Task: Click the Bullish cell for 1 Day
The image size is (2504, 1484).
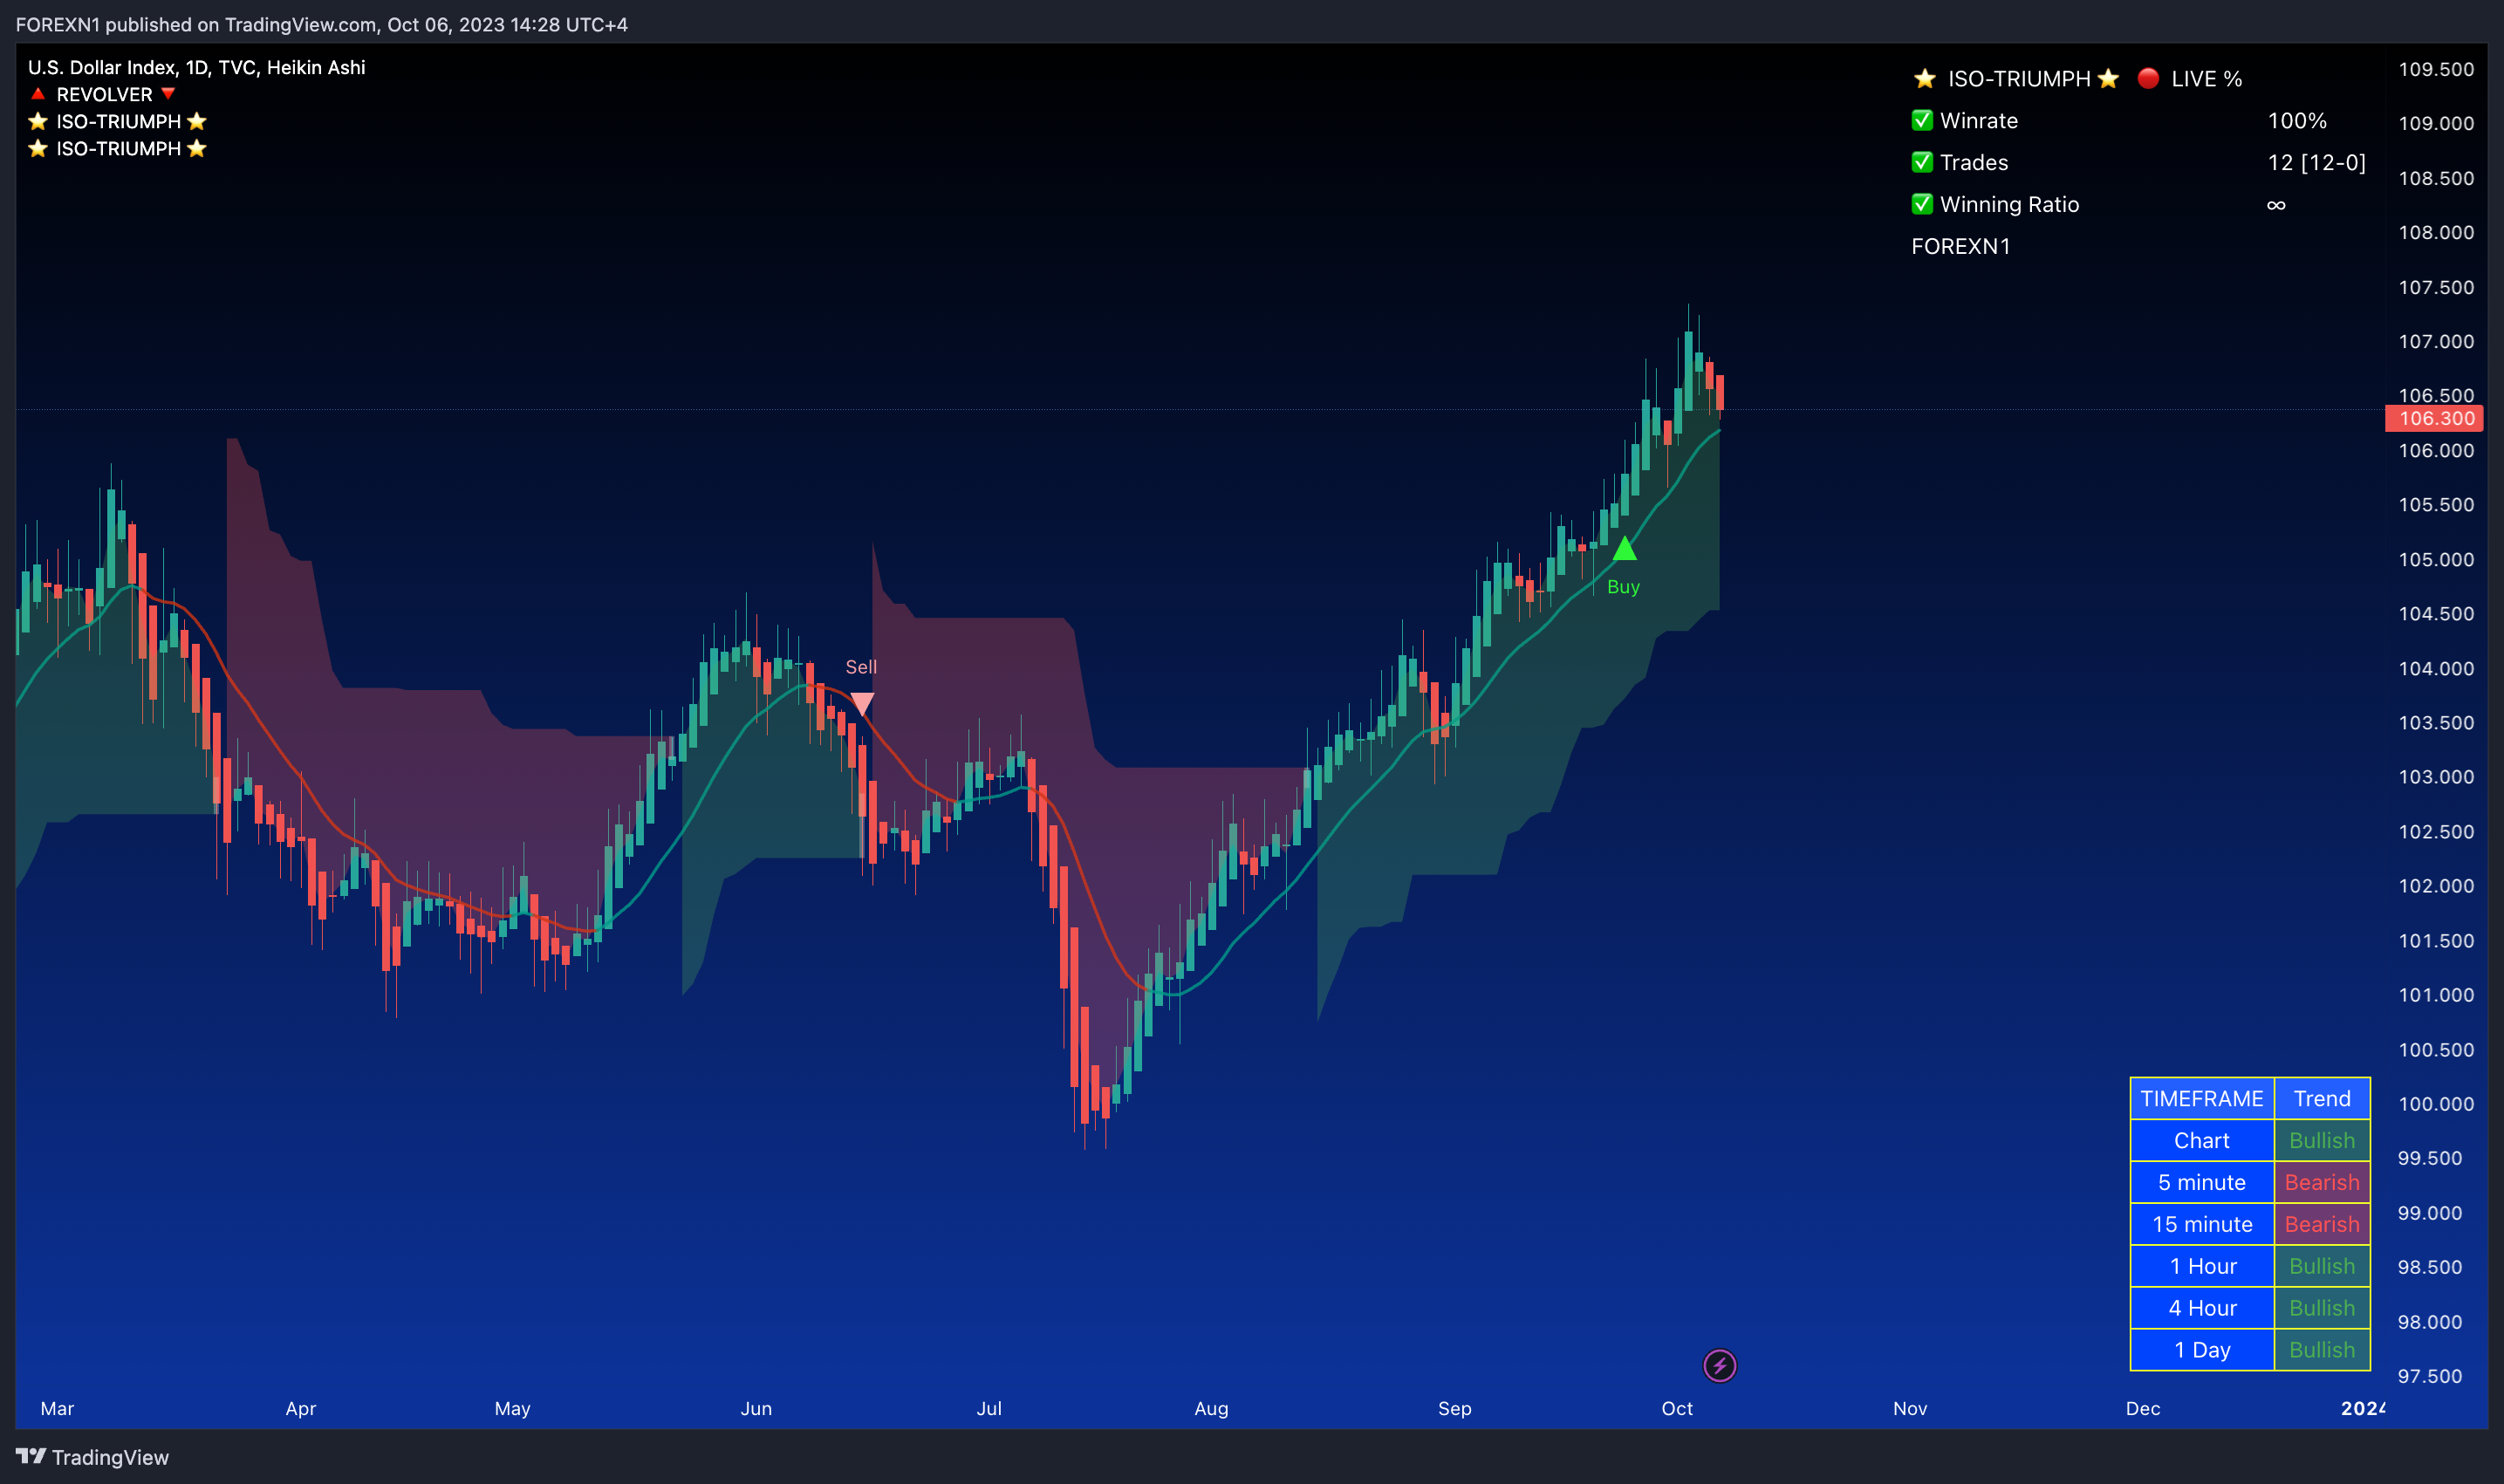Action: (2322, 1350)
